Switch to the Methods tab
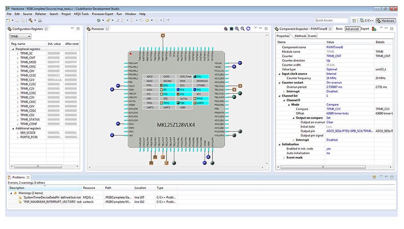This screenshot has width=404, height=229. point(300,36)
